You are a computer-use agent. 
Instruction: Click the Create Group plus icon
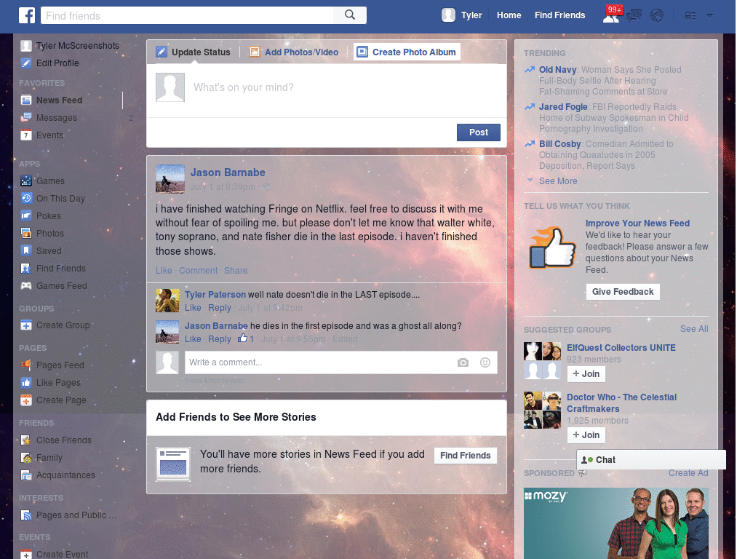point(26,325)
